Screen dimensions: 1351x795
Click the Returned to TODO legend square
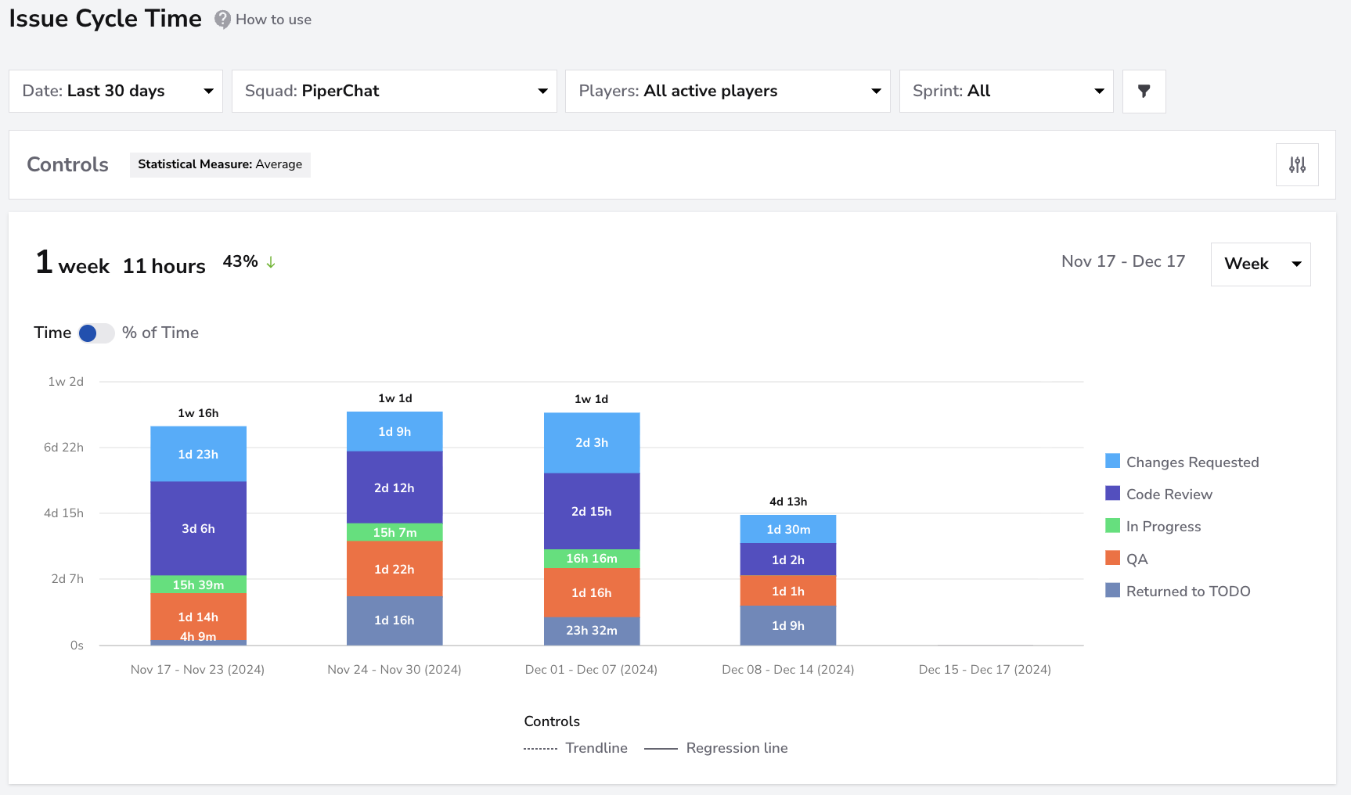coord(1112,590)
